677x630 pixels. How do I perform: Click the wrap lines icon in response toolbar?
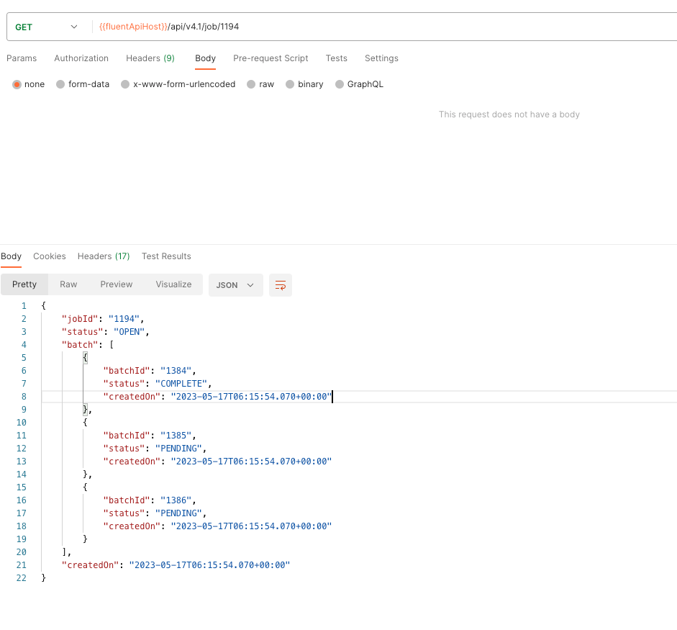pos(281,285)
